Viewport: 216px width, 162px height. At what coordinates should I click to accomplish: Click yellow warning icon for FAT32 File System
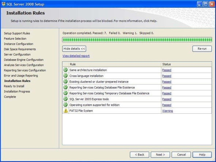point(65,110)
